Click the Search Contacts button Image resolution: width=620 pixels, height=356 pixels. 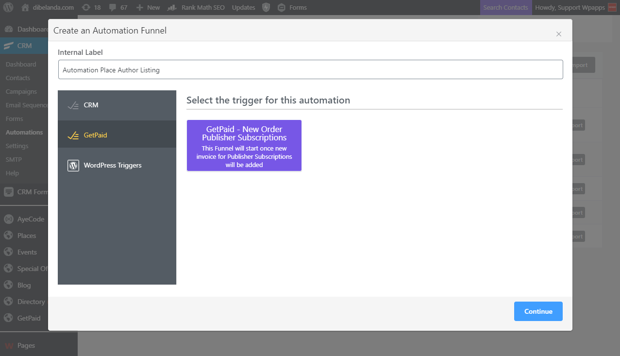(505, 7)
